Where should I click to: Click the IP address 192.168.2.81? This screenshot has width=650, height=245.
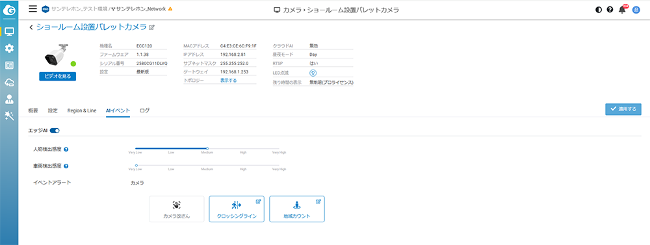pyautogui.click(x=233, y=55)
